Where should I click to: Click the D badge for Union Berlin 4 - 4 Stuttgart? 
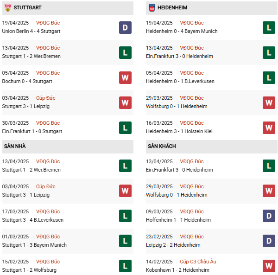[x=125, y=27]
